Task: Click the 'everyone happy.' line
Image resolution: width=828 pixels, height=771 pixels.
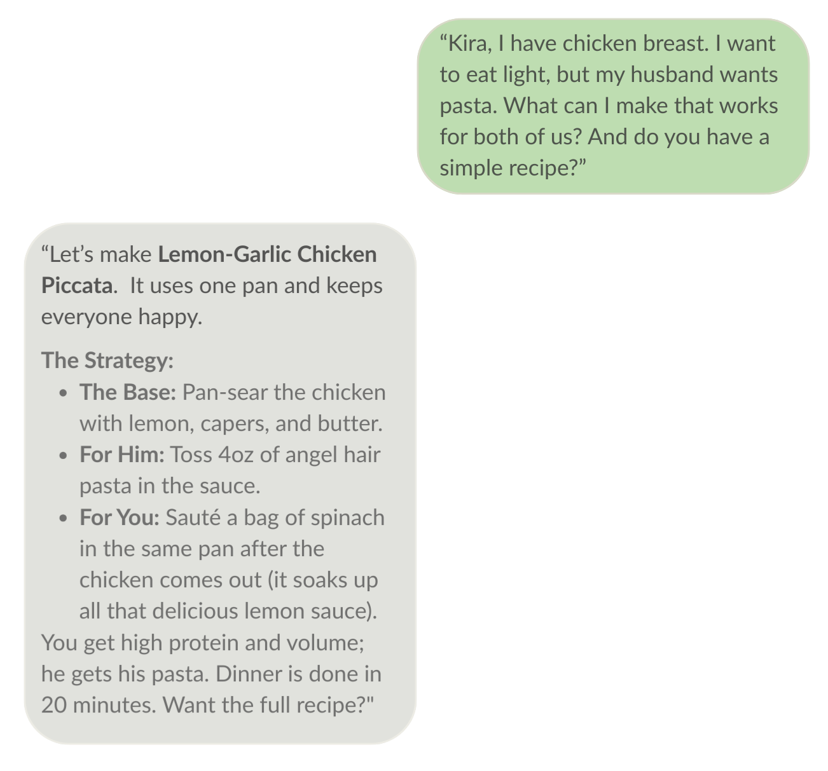Action: [x=121, y=317]
